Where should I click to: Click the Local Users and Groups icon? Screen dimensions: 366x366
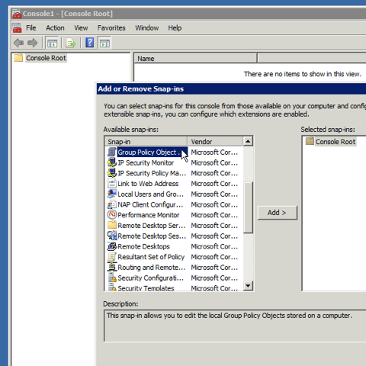point(111,194)
